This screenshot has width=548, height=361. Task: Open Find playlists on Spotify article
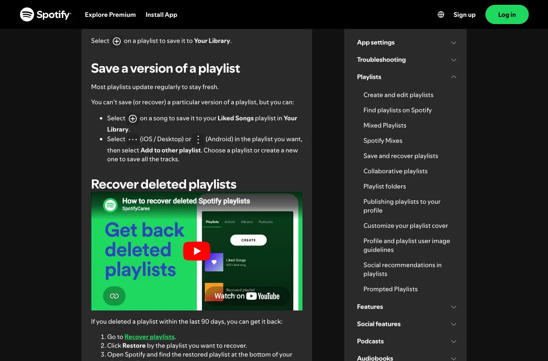click(x=398, y=110)
